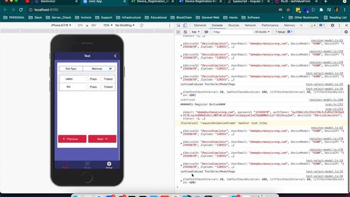Tap the back chevron in Test header
This screenshot has height=197, width=350.
pyautogui.click(x=115, y=56)
